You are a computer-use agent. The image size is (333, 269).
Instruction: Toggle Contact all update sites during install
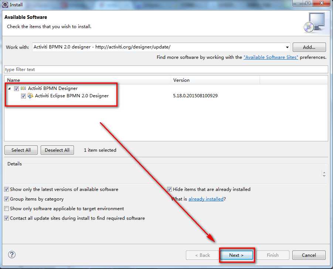[x=7, y=218]
